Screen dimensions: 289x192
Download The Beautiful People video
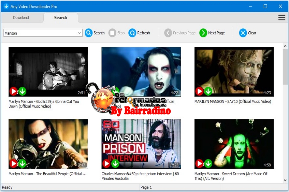(x=22, y=163)
